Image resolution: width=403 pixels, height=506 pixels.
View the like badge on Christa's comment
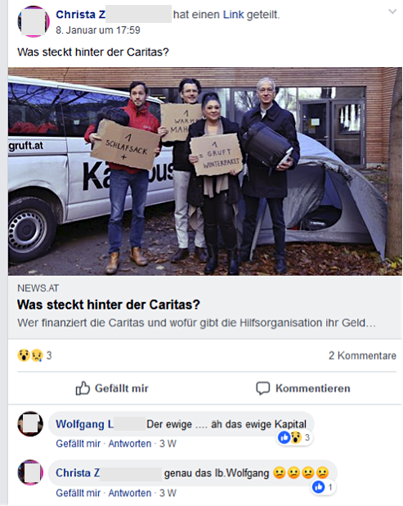[323, 487]
